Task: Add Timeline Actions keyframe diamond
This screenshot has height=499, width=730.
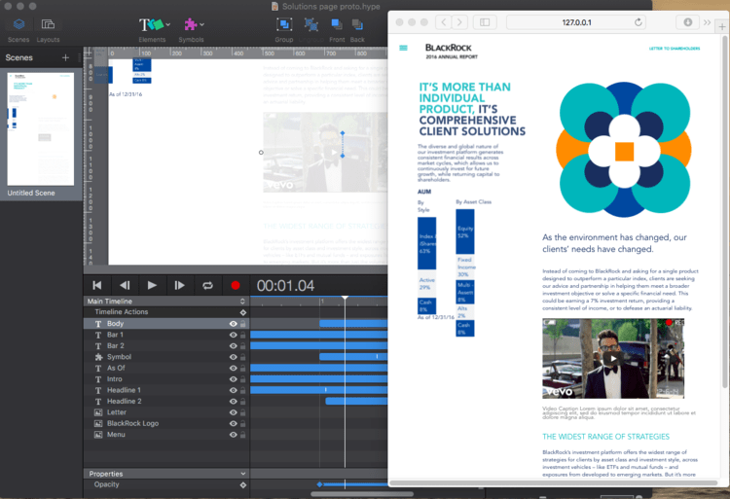Action: (x=243, y=312)
